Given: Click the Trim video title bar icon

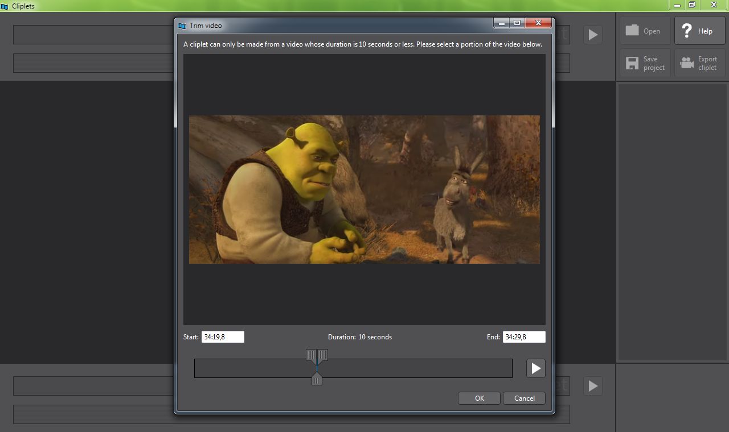Looking at the screenshot, I should (x=182, y=26).
